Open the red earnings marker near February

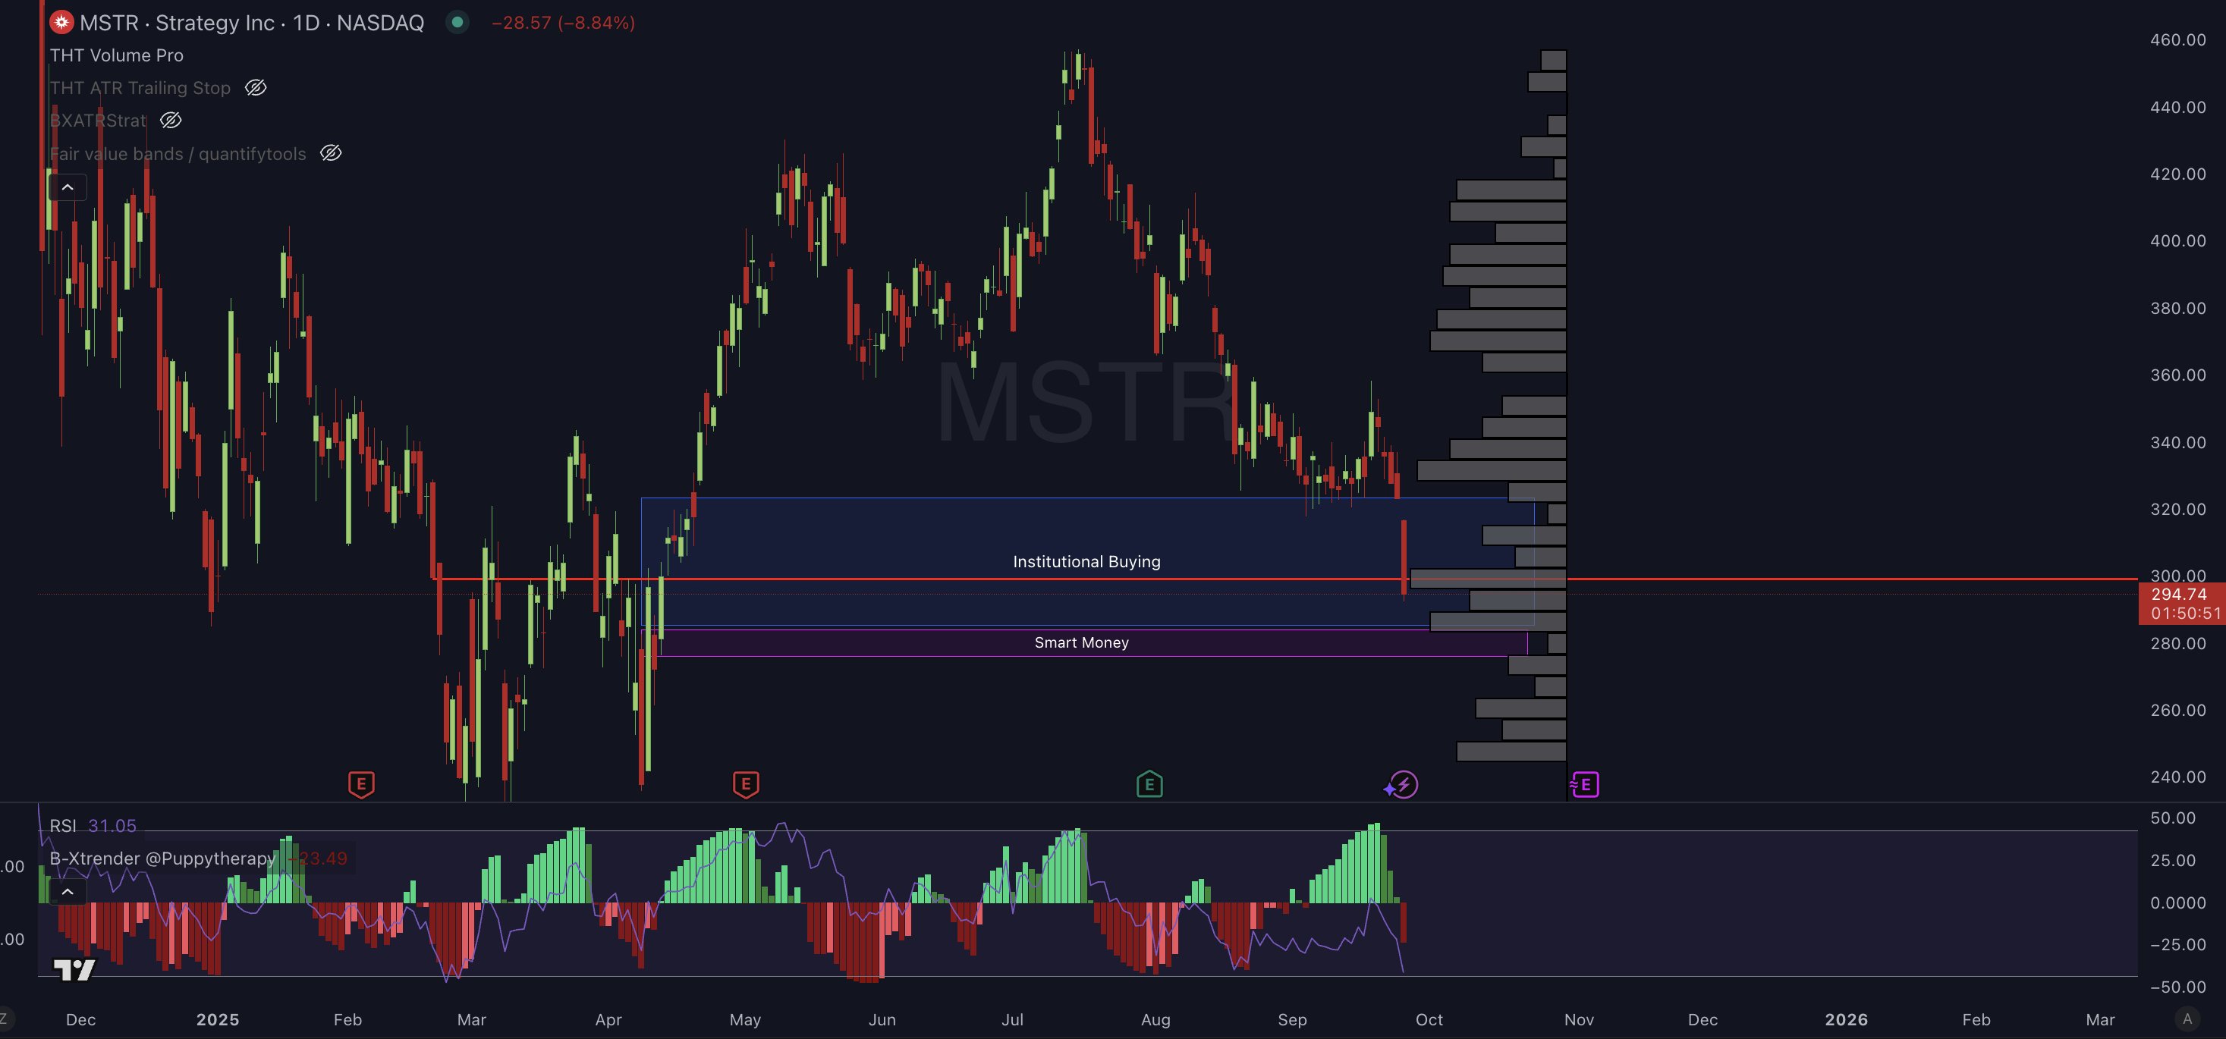coord(361,784)
